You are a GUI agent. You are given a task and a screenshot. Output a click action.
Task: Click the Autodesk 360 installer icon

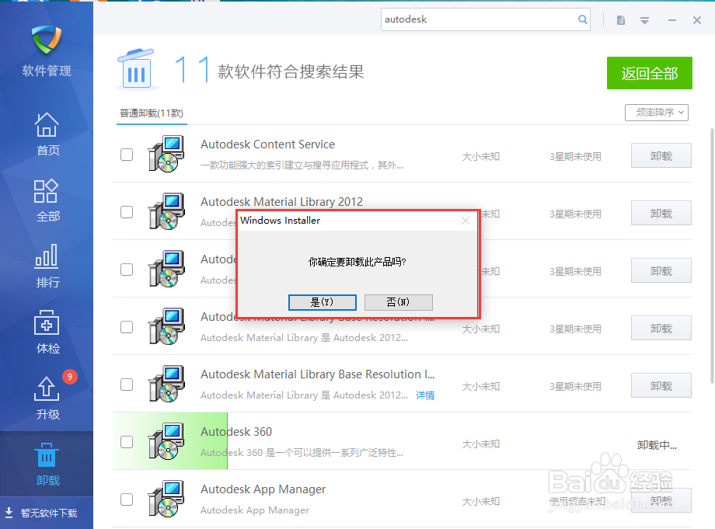point(166,441)
